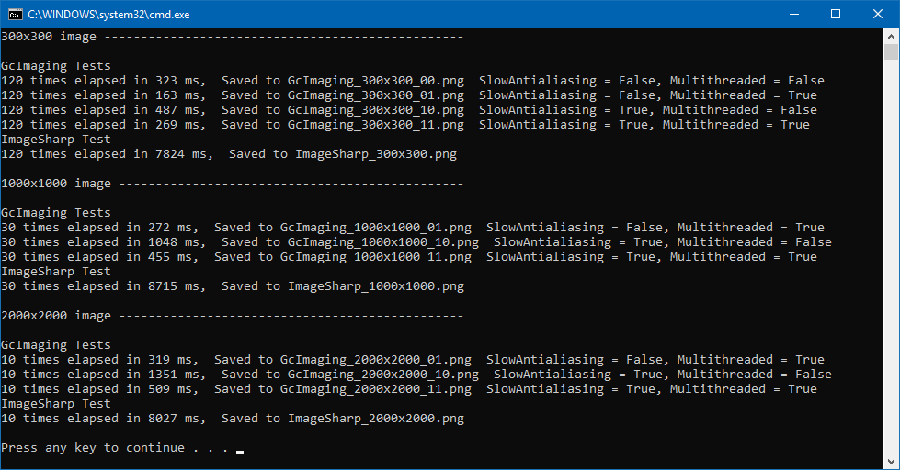Click the scrollbar up arrow
The width and height of the screenshot is (900, 470).
click(x=891, y=36)
